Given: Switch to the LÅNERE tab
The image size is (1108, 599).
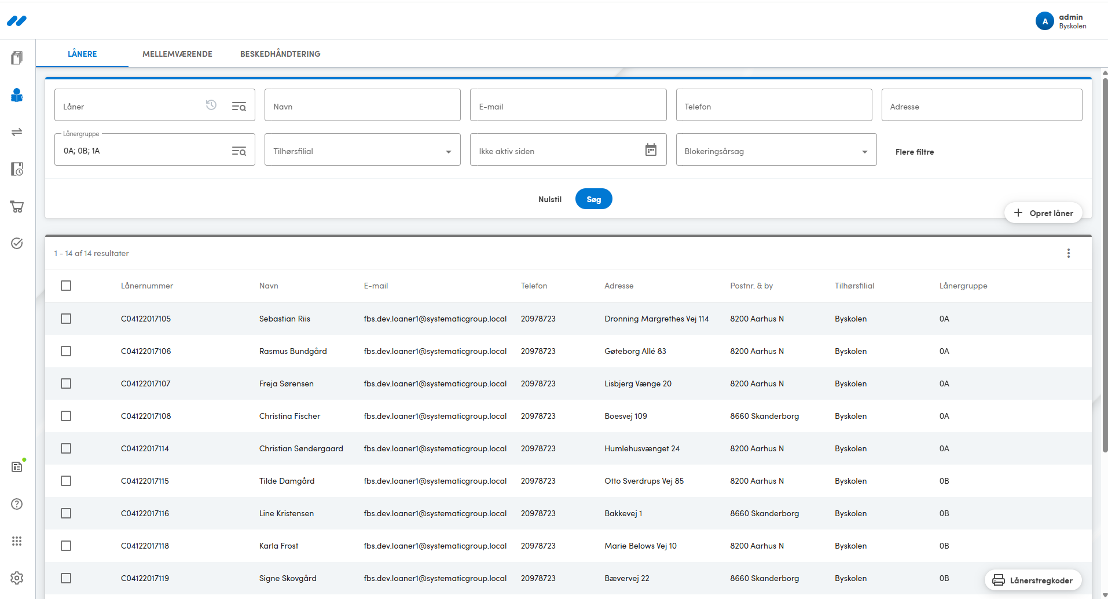Looking at the screenshot, I should [82, 54].
